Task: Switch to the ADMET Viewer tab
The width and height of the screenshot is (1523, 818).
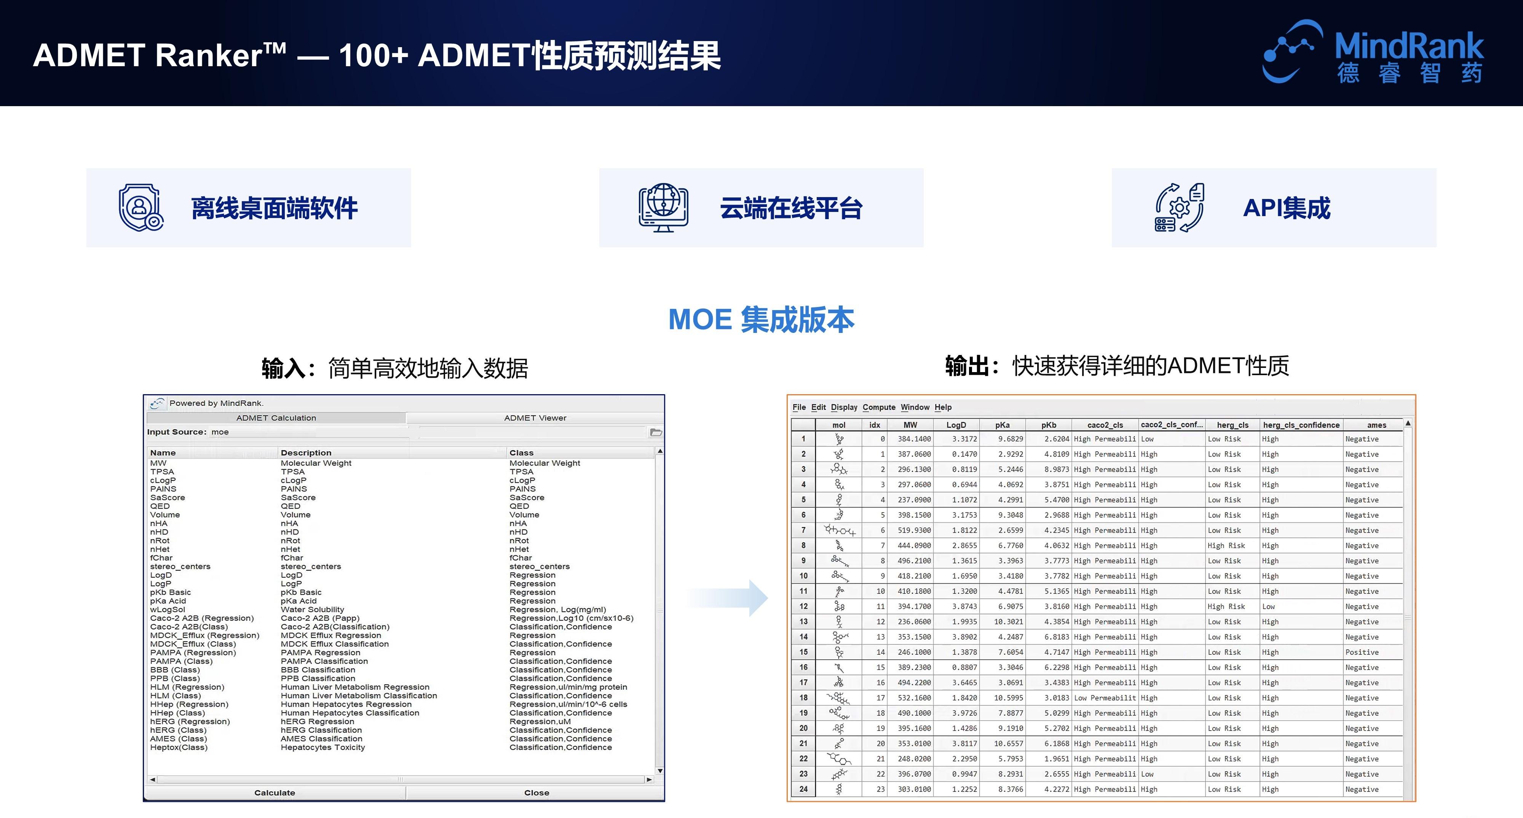Action: (535, 418)
